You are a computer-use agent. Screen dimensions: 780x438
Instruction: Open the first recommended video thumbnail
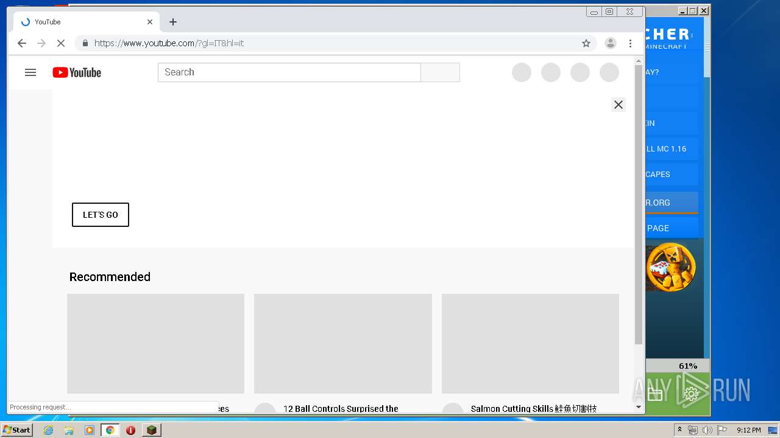pos(155,344)
